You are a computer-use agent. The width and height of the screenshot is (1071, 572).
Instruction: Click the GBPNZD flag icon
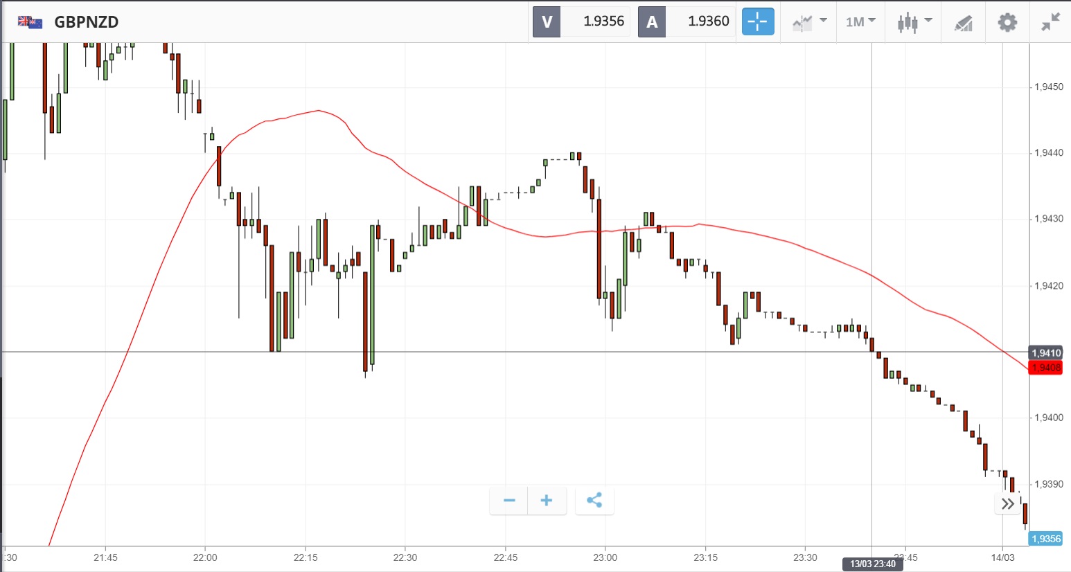30,22
